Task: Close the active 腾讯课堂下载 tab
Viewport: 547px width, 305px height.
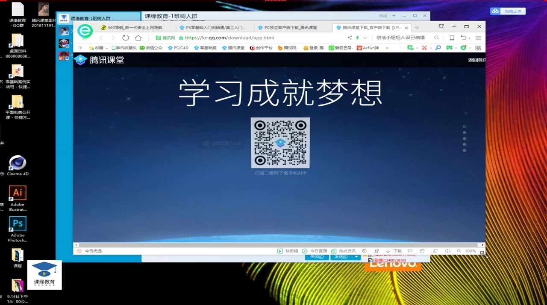Action: [406, 28]
